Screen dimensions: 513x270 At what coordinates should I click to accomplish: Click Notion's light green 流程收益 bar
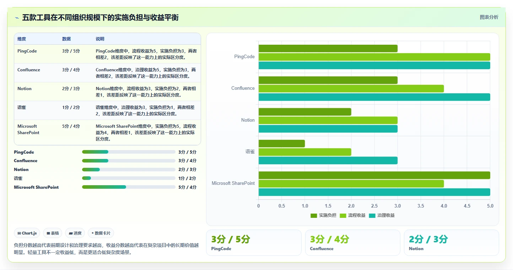tap(328, 120)
